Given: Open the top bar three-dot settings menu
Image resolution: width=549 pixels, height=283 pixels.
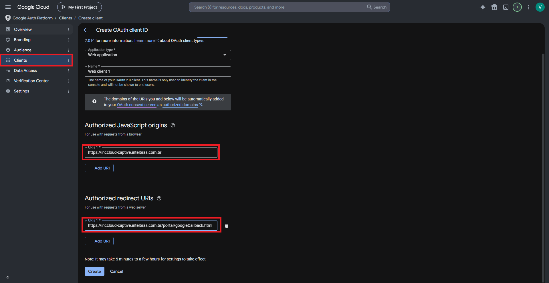Looking at the screenshot, I should point(529,7).
